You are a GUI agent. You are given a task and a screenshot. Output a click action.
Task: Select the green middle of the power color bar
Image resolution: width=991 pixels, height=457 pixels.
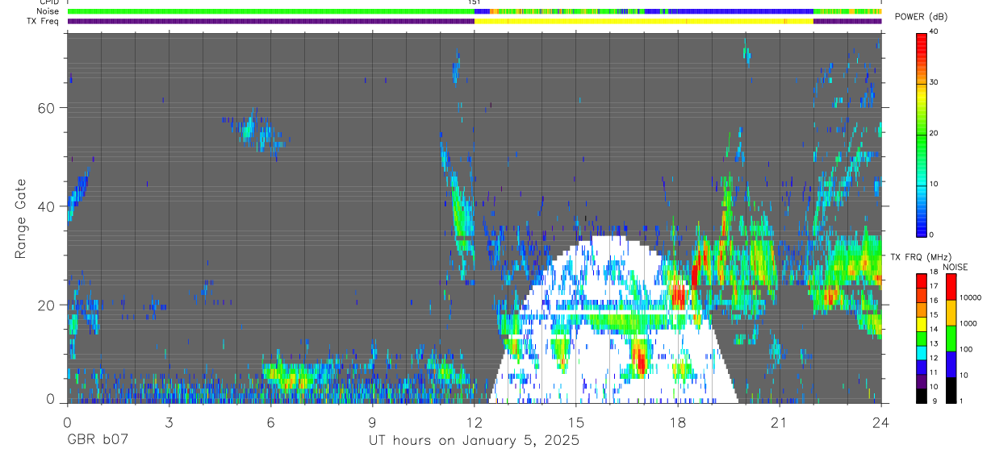click(922, 137)
